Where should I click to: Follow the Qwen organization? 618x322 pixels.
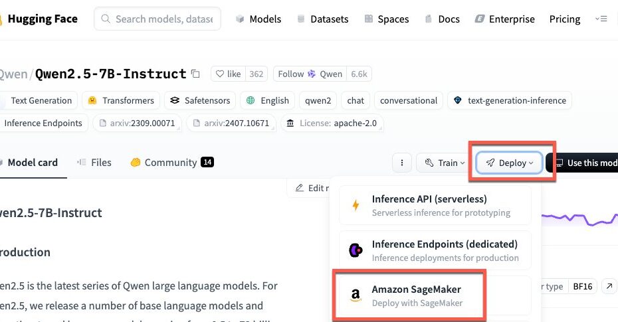(310, 74)
